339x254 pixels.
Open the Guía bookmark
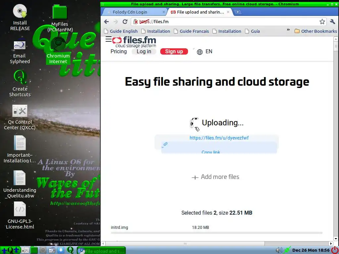point(252,31)
